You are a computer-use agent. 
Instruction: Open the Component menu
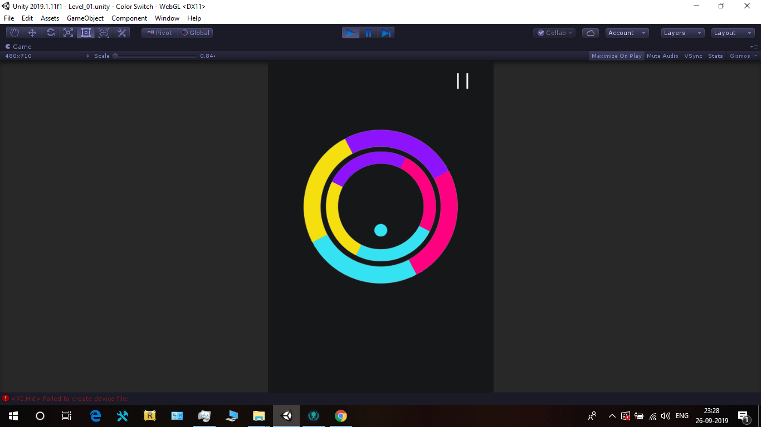click(129, 18)
